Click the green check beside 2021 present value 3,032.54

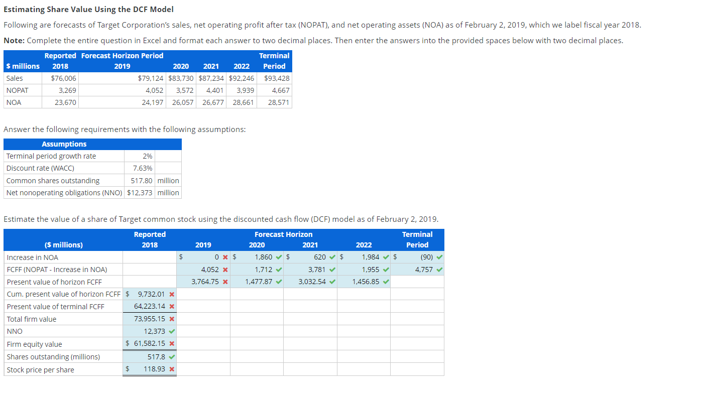coord(332,281)
